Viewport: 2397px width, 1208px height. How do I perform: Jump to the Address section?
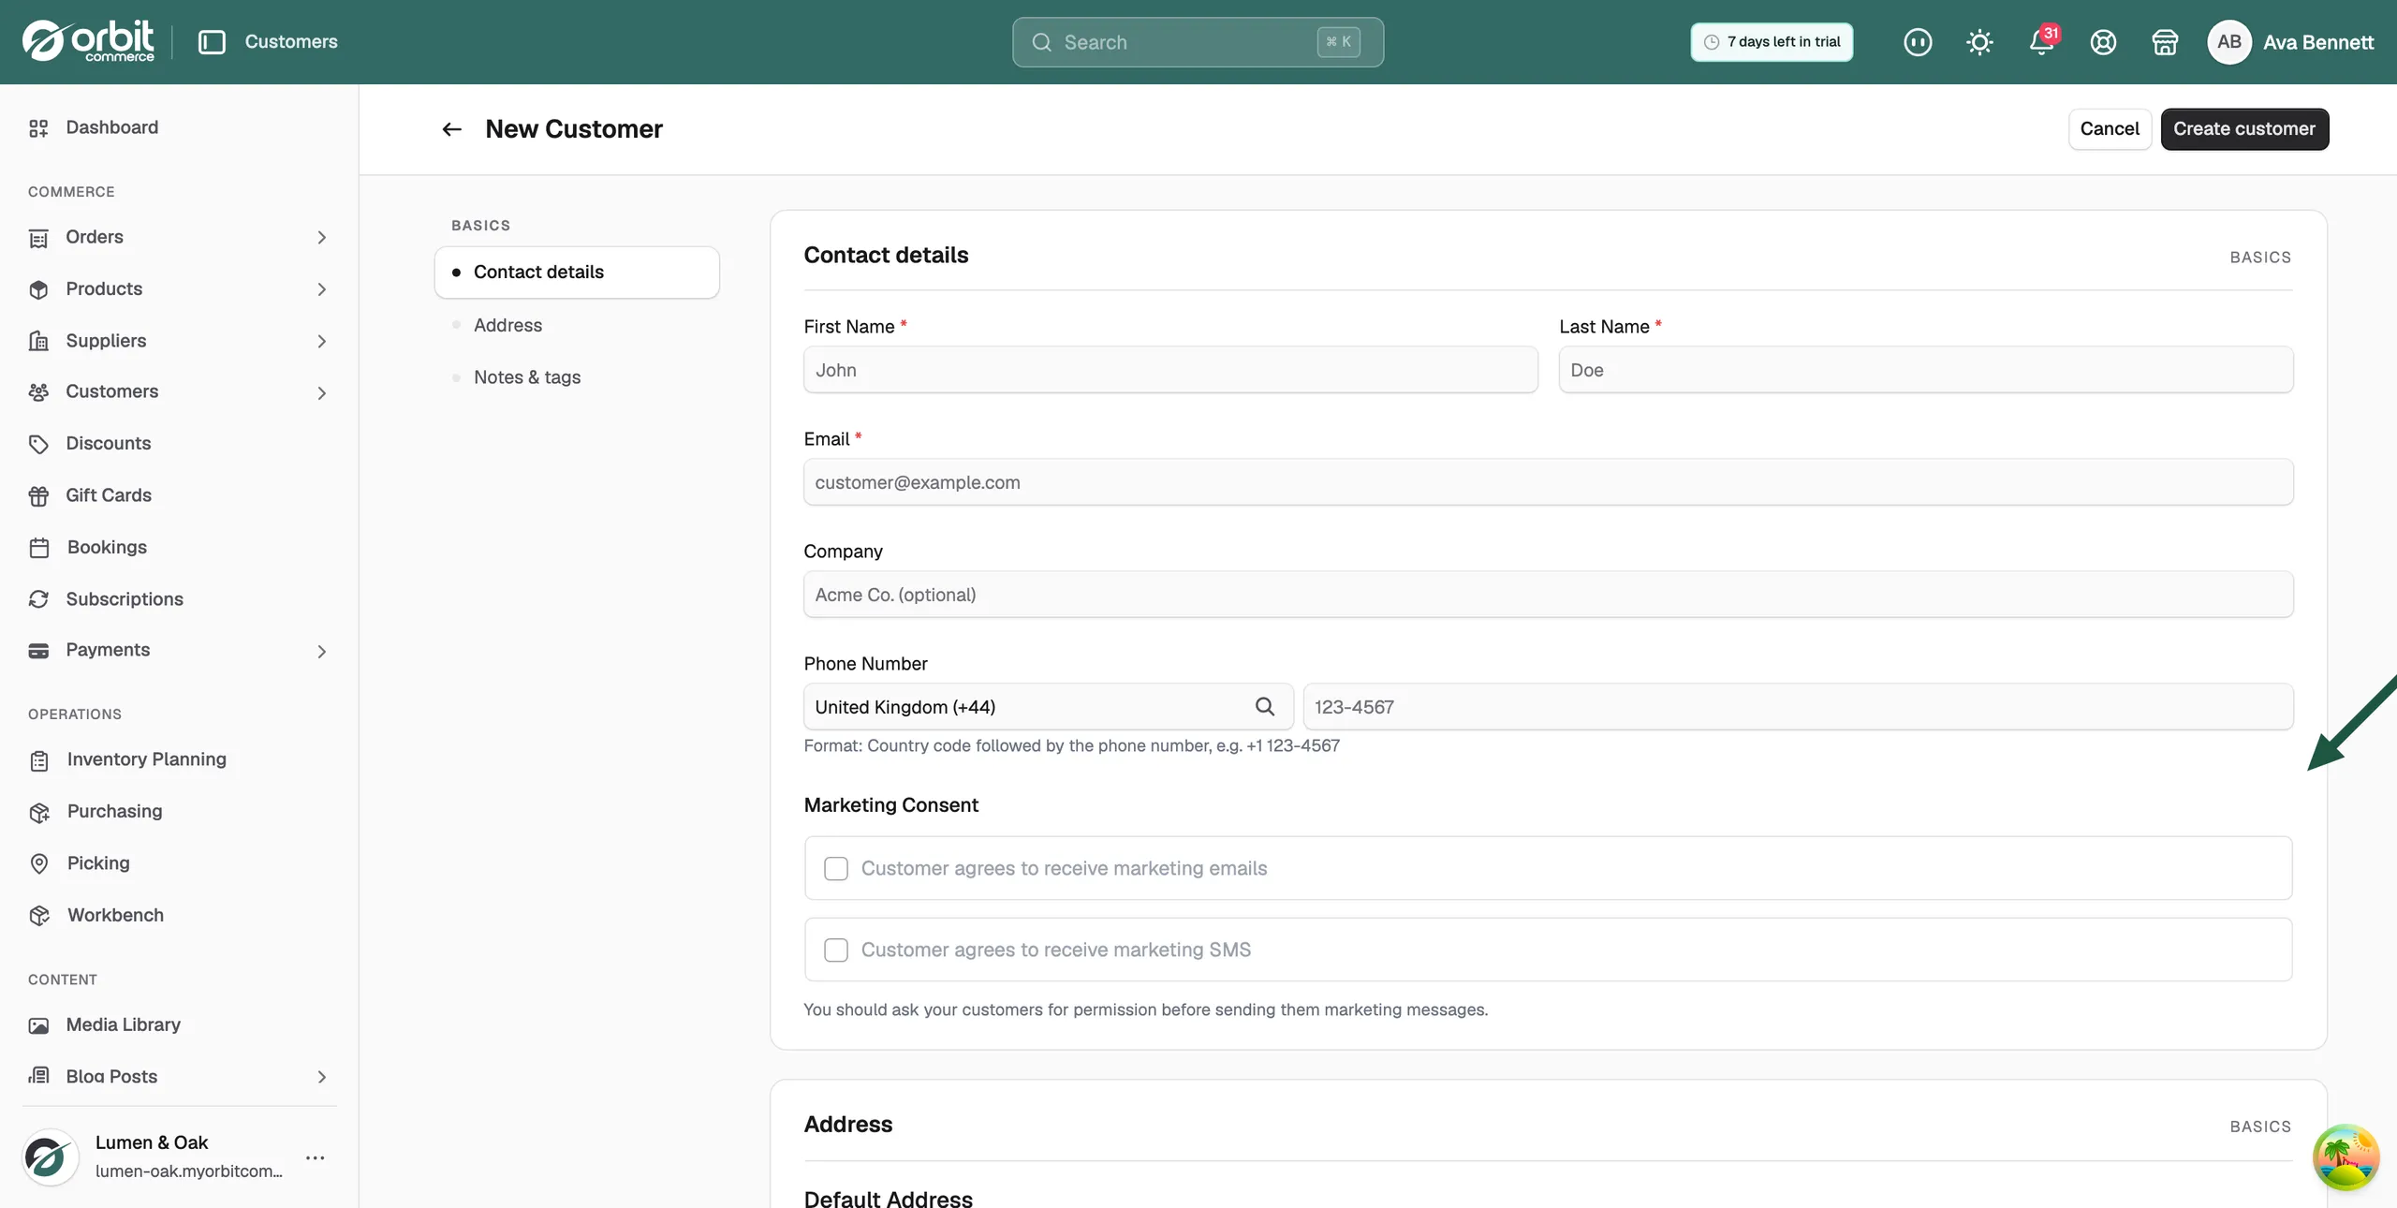[507, 325]
